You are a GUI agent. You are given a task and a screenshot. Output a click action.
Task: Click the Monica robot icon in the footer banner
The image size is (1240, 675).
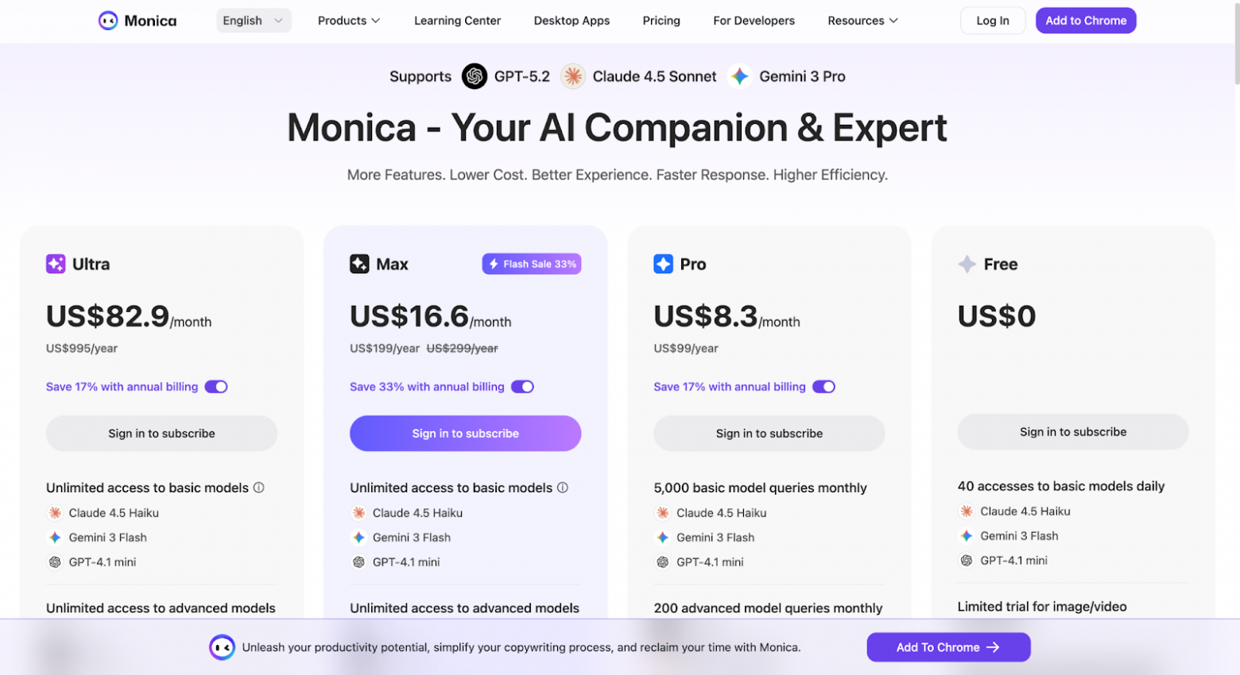click(x=223, y=647)
